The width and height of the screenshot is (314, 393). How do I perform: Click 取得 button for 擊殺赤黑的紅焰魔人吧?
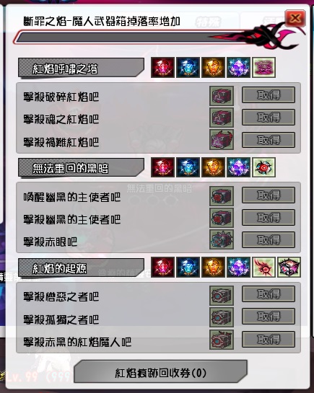coord(269,339)
